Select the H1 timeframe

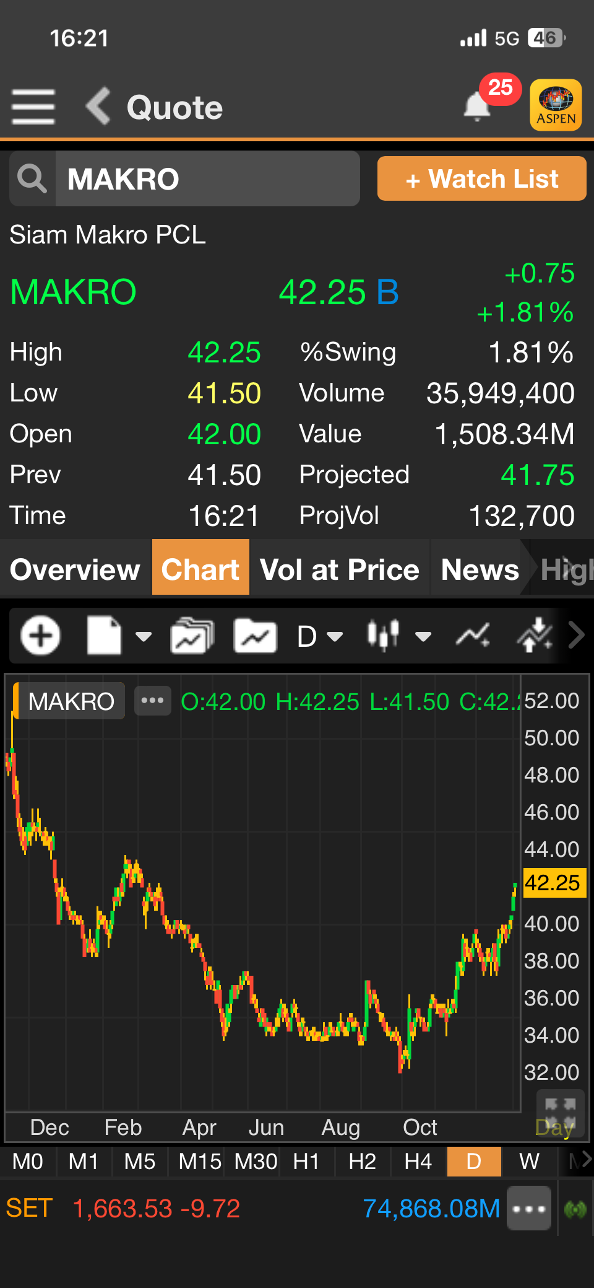(x=306, y=1161)
